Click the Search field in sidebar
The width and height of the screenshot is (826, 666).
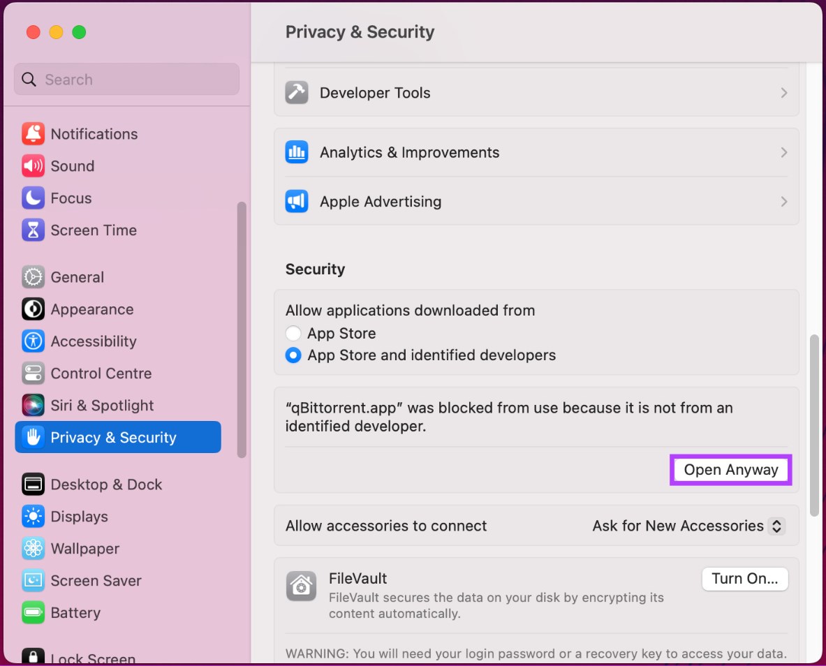(126, 80)
